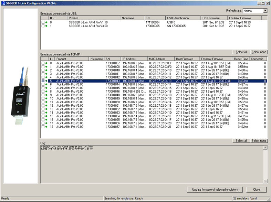
Task: Click serial number 173001044
Action: 113,84
